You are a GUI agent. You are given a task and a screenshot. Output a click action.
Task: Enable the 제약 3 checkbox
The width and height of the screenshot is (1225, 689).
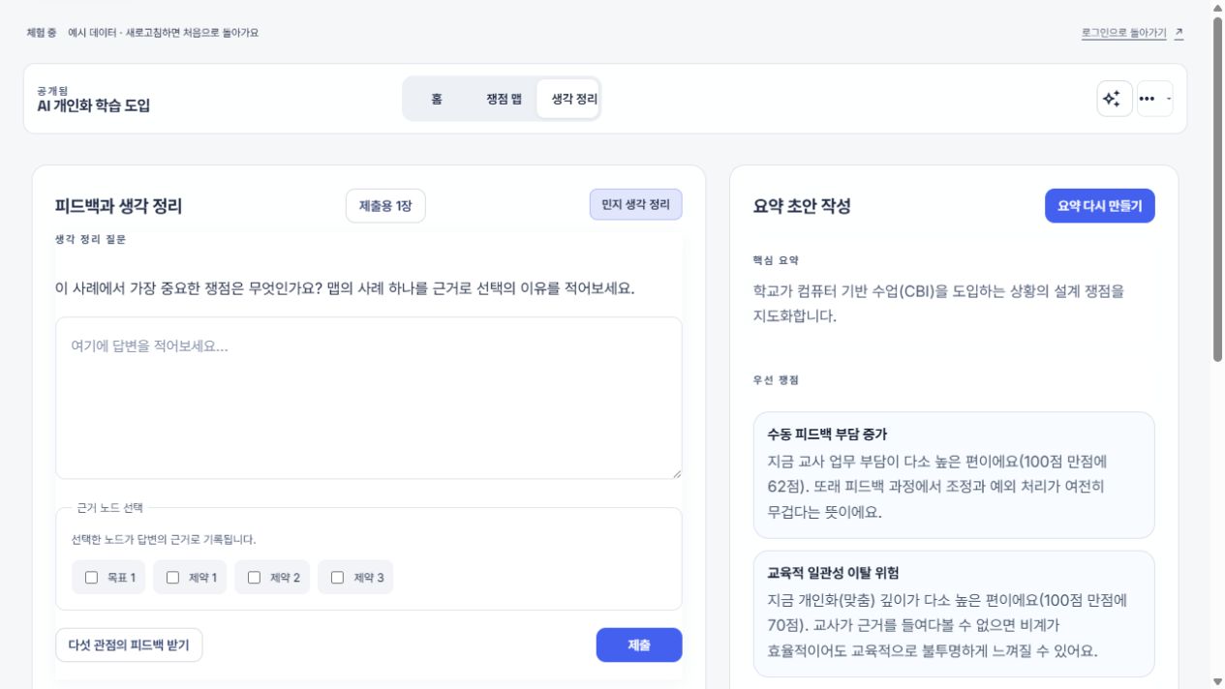click(x=338, y=578)
